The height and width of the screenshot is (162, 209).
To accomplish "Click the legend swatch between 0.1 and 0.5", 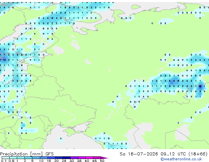I will 6,158.
